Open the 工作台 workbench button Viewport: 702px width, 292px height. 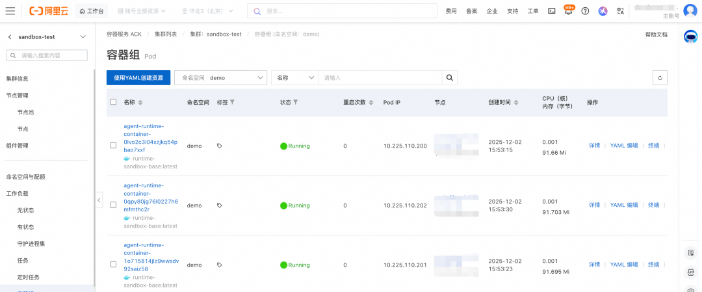[91, 11]
